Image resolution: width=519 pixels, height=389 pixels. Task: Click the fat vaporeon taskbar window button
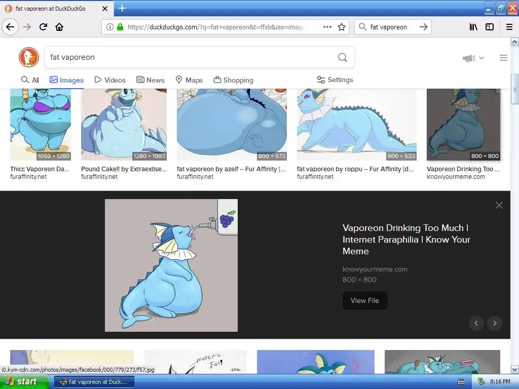[x=94, y=382]
